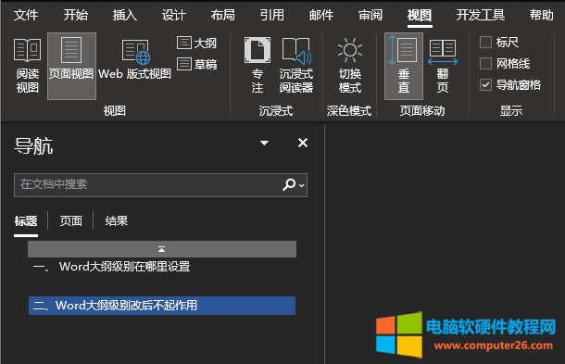Jump to top via the collapse bar
565x364 pixels.
(x=162, y=249)
